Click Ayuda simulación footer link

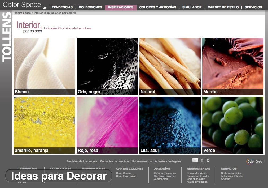pos(197,182)
